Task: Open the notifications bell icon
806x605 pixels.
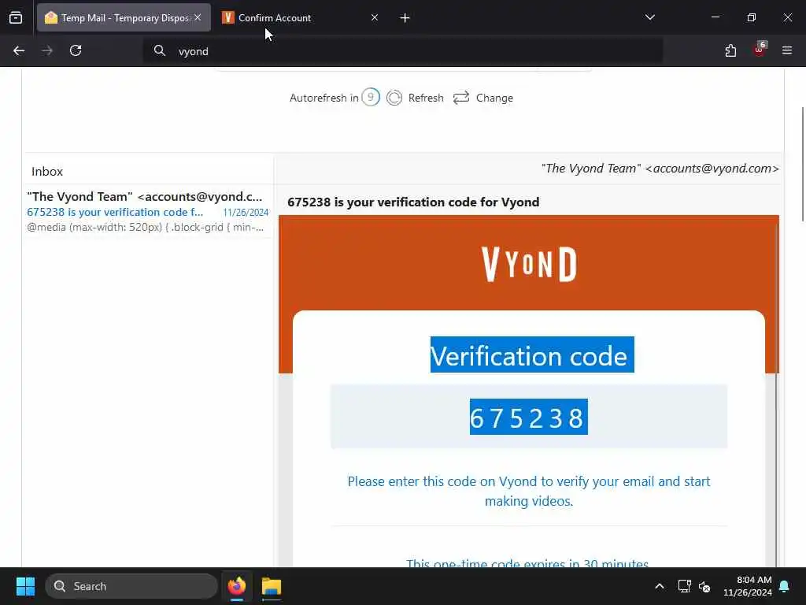Action: tap(785, 586)
